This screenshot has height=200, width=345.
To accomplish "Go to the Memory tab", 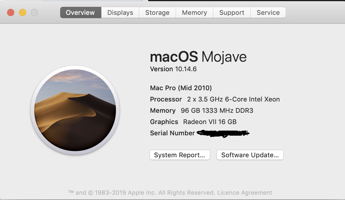I will [x=194, y=12].
